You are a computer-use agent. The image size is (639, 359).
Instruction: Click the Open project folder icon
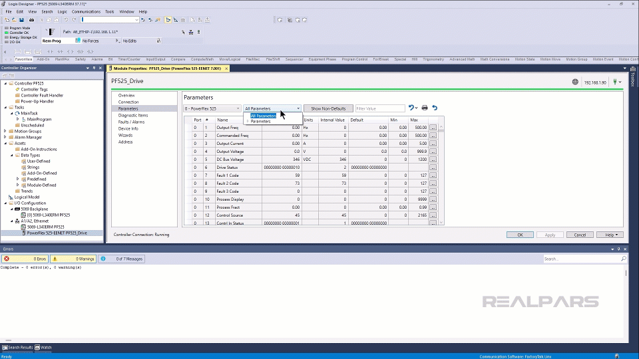(x=14, y=19)
